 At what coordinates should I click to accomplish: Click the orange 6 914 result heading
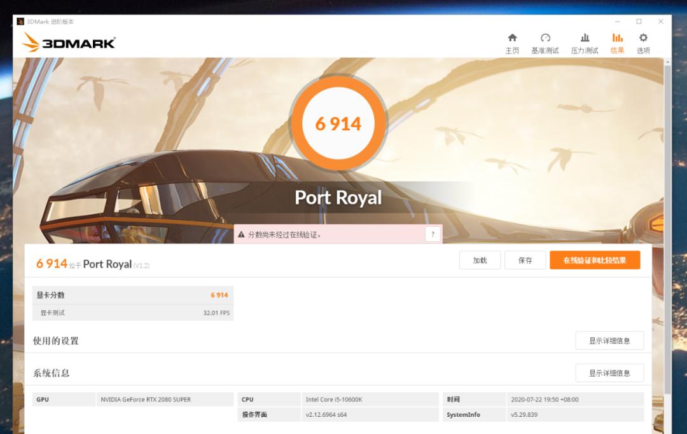coord(52,263)
